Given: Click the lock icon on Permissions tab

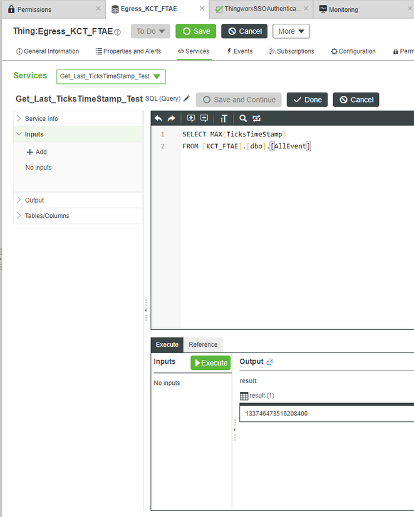Looking at the screenshot, I should 11,9.
